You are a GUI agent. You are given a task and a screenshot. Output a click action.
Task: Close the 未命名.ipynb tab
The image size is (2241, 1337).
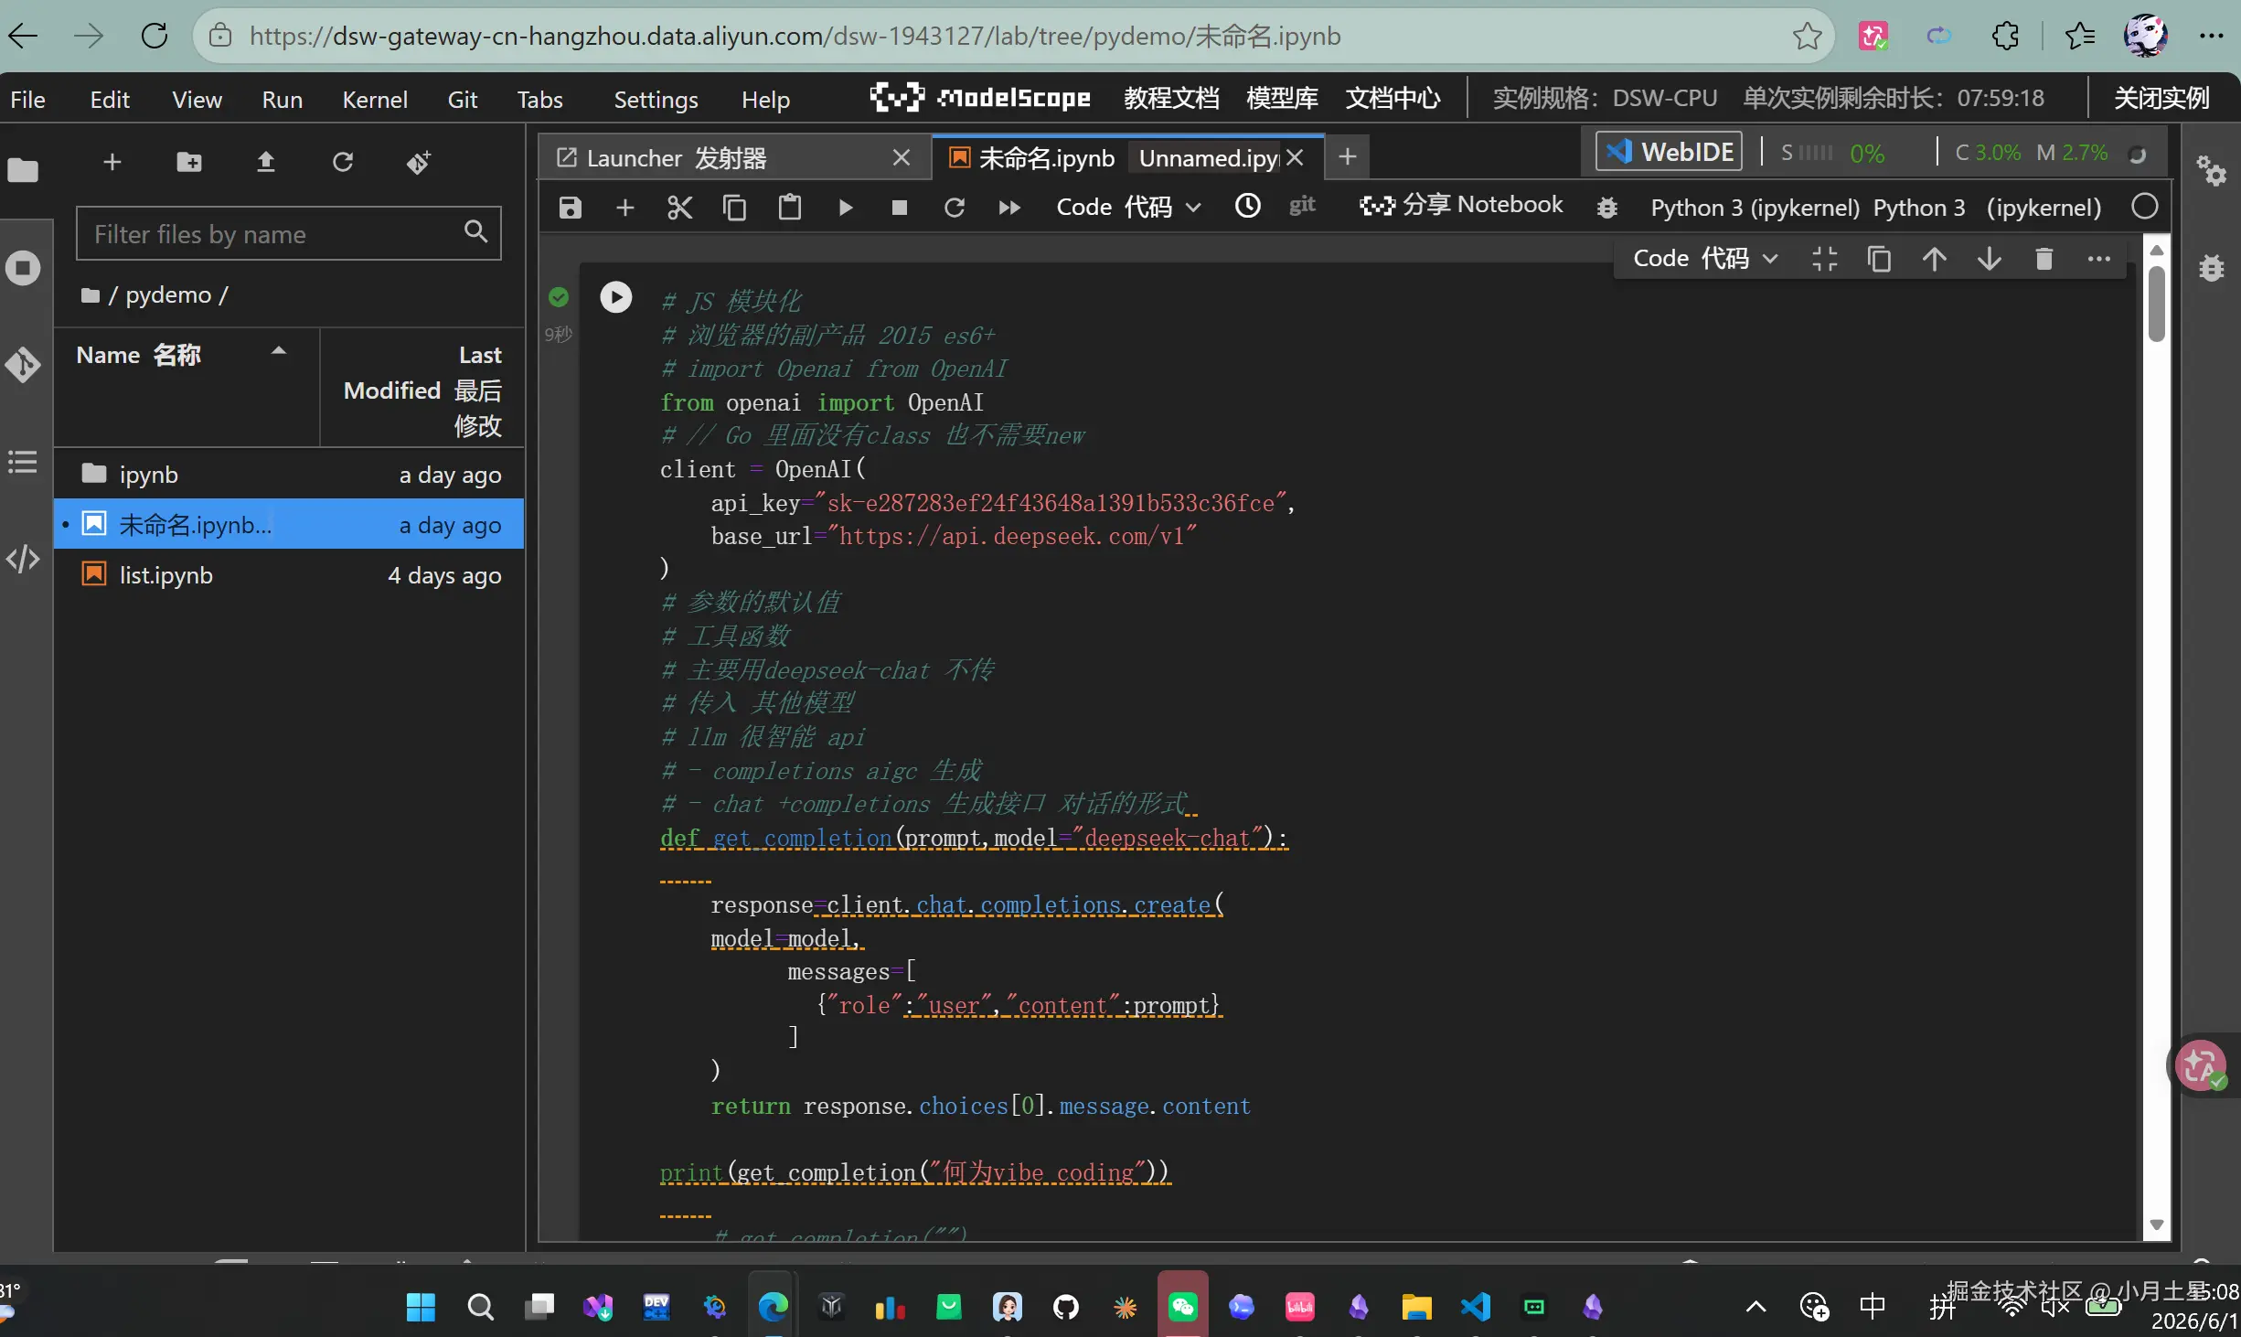click(x=1296, y=158)
